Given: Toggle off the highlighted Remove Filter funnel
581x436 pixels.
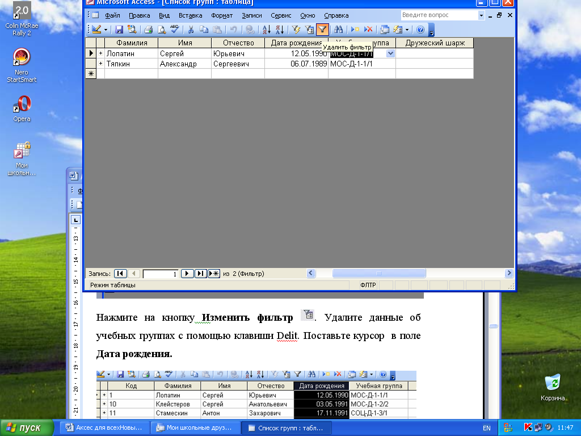Looking at the screenshot, I should (x=322, y=30).
